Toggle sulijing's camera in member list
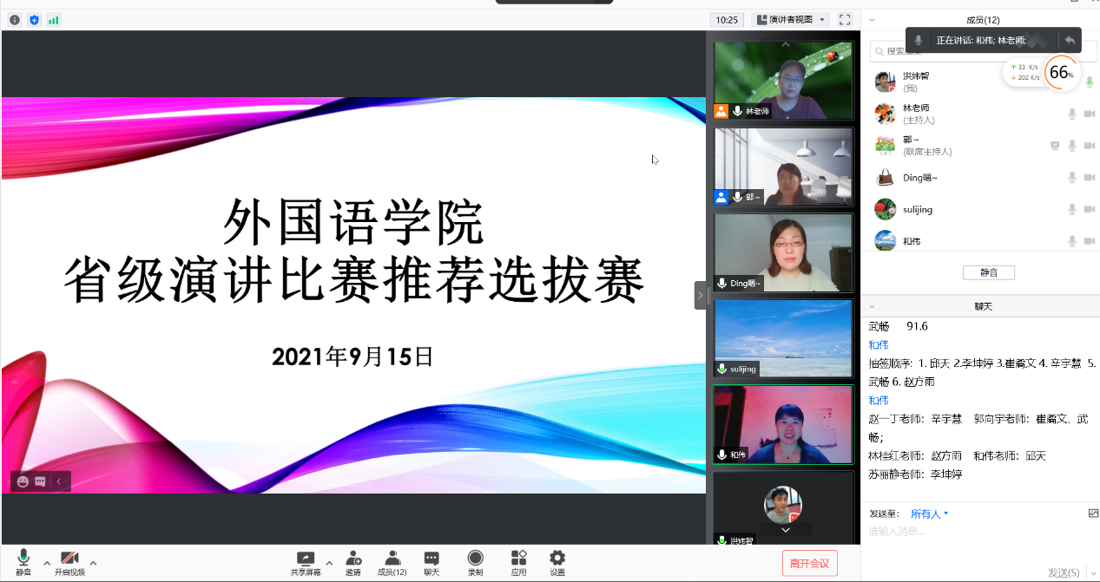Image resolution: width=1100 pixels, height=582 pixels. tap(1089, 209)
